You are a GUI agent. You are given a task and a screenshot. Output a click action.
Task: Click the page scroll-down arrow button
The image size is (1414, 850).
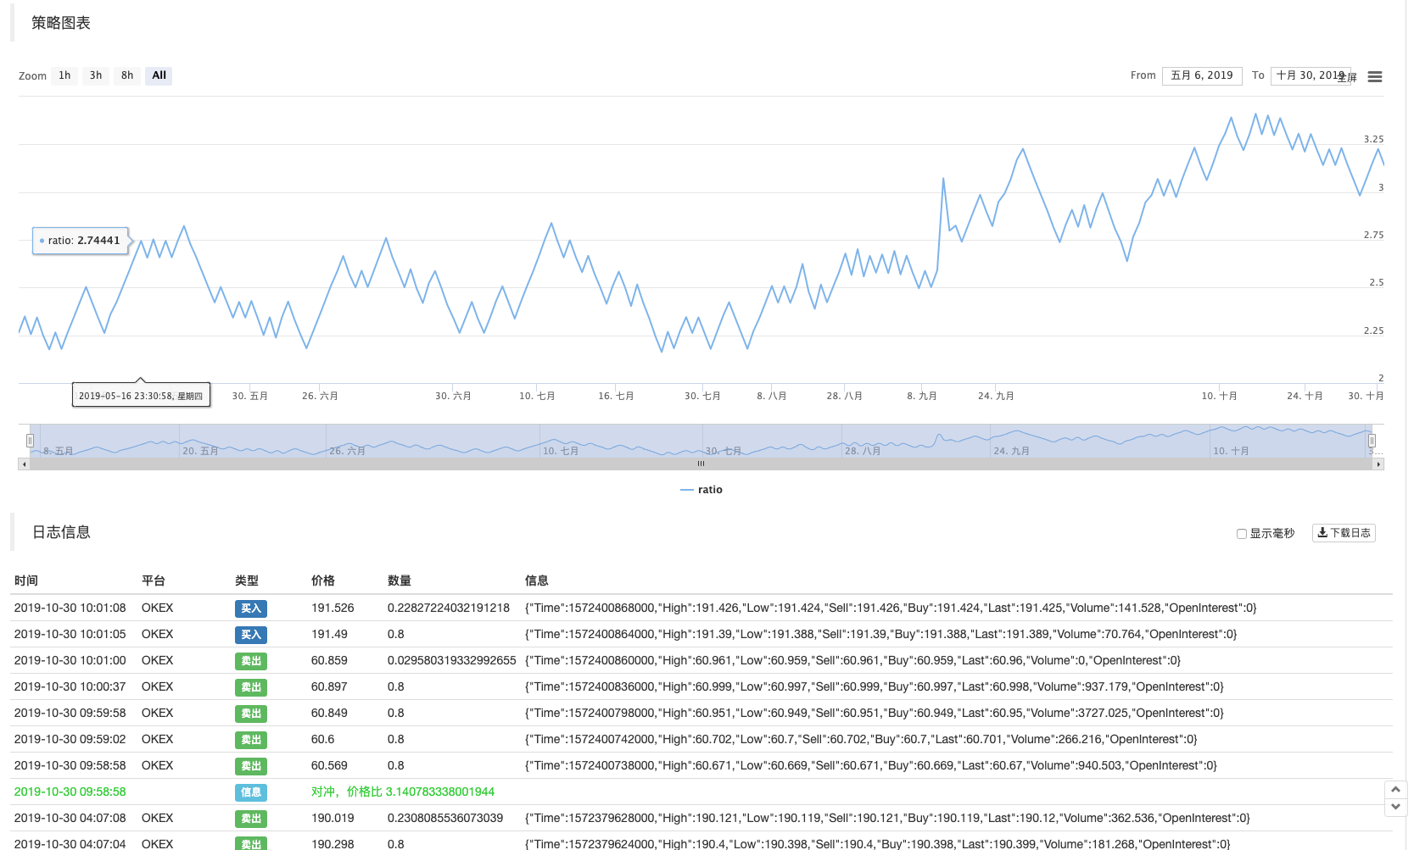coord(1396,807)
